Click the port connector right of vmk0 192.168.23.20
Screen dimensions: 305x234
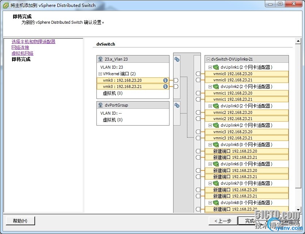[x=176, y=80]
